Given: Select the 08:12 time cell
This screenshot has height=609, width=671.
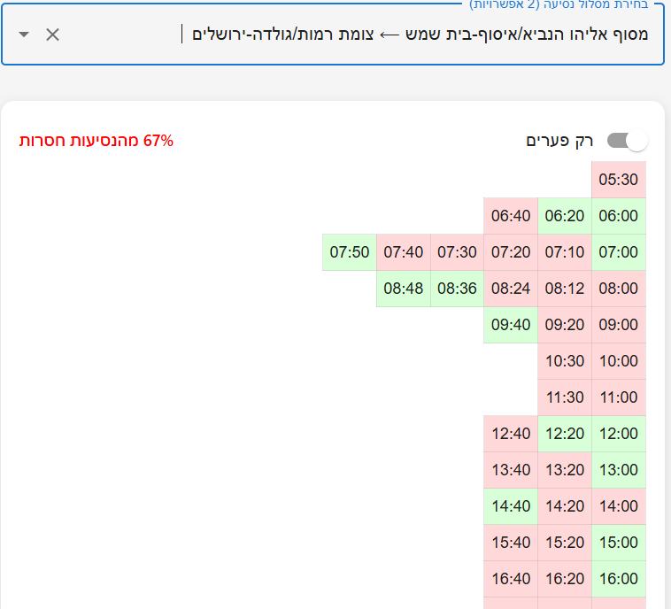Looking at the screenshot, I should pos(565,289).
